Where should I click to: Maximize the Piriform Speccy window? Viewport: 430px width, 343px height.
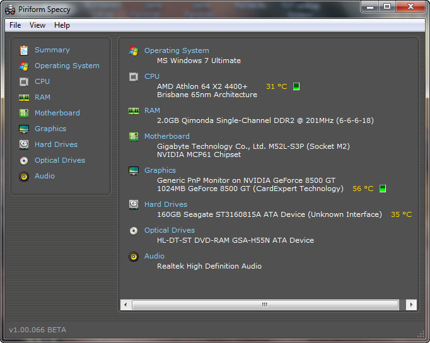click(387, 6)
